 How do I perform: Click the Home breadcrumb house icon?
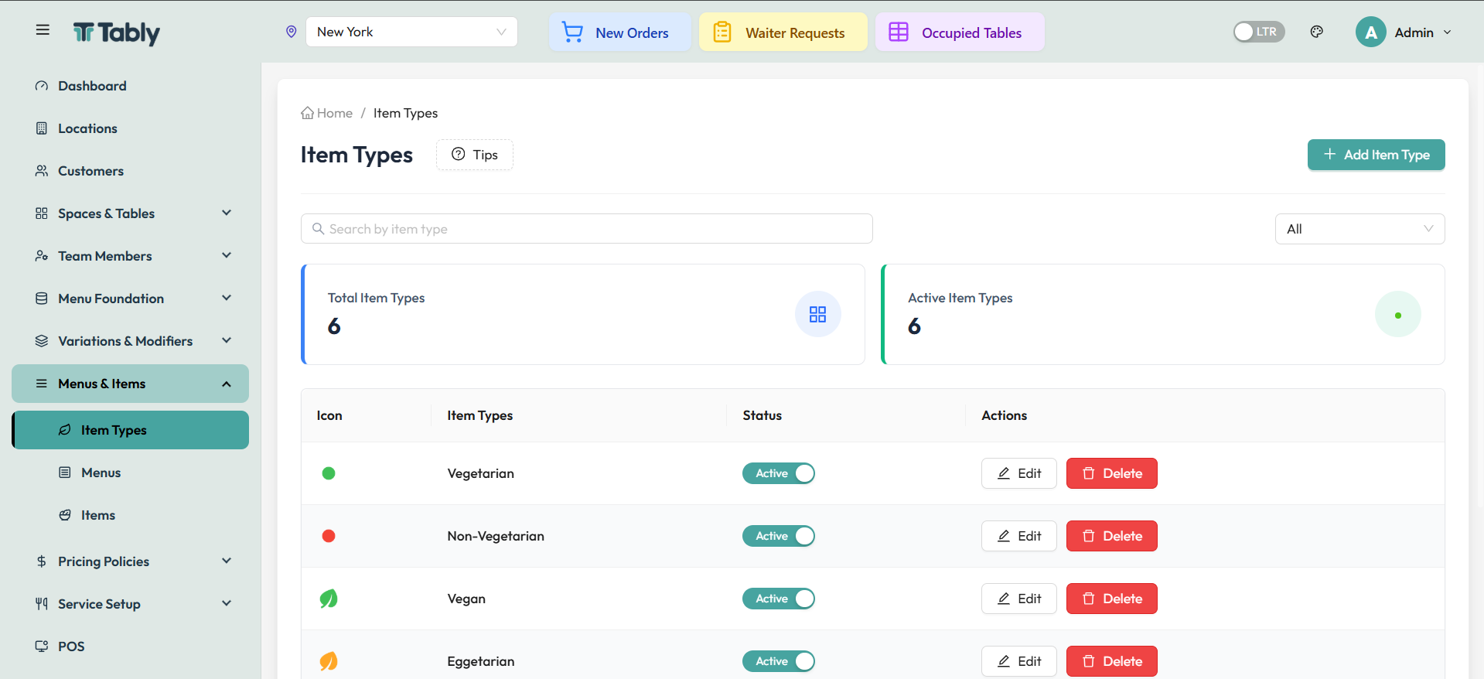pos(308,113)
